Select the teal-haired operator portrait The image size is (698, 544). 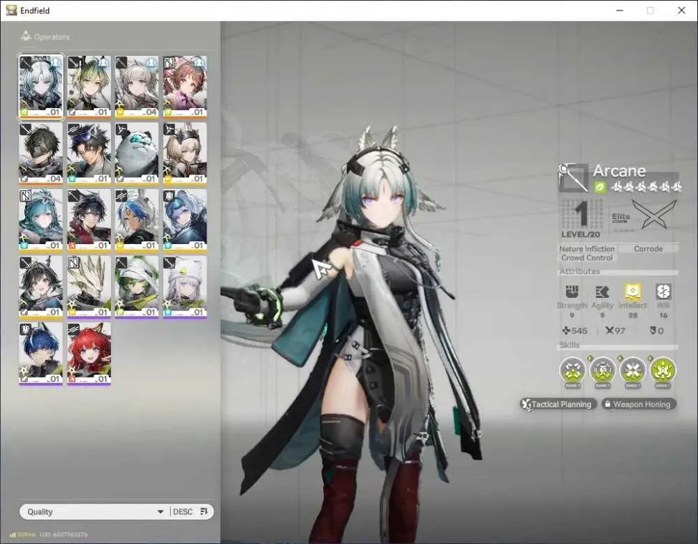click(40, 220)
